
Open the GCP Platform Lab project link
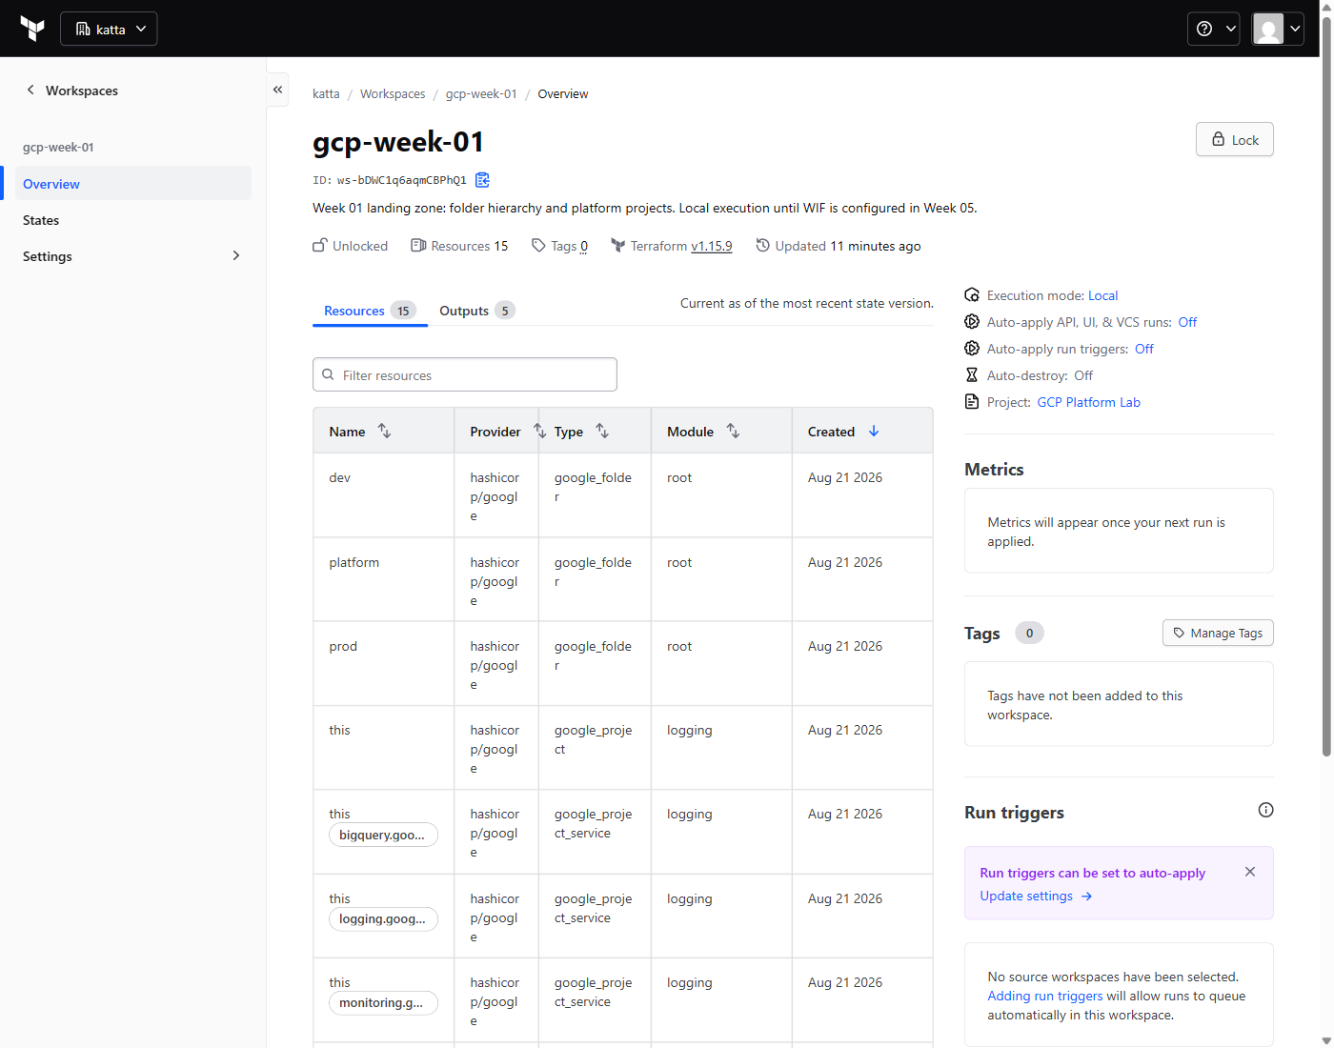[x=1089, y=402]
